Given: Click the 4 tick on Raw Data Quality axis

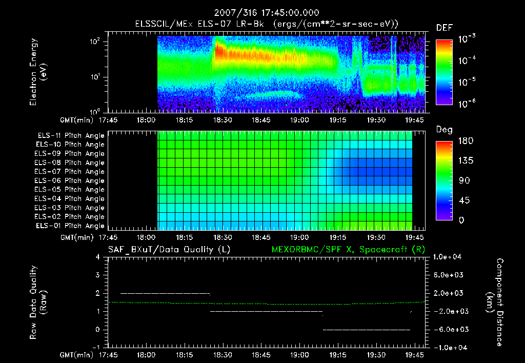Looking at the screenshot, I should click(98, 257).
